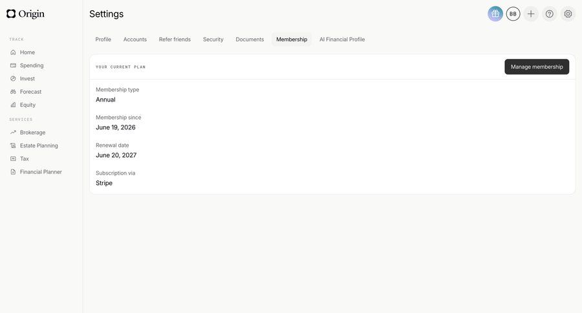Click the 'June 19, 2026' date
582x313 pixels.
[x=116, y=127]
